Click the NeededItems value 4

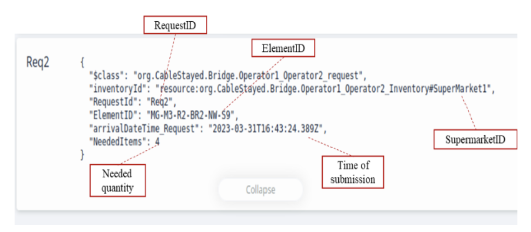pyautogui.click(x=157, y=142)
